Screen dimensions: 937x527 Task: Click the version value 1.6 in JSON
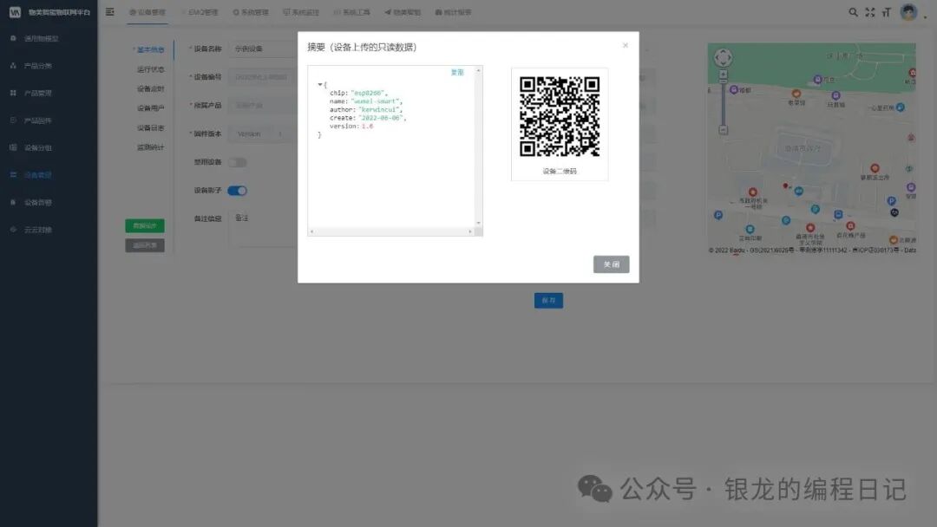pos(367,127)
